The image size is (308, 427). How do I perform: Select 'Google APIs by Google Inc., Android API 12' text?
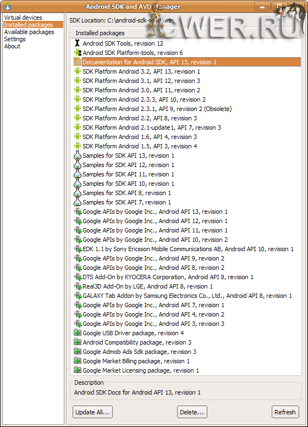155,221
